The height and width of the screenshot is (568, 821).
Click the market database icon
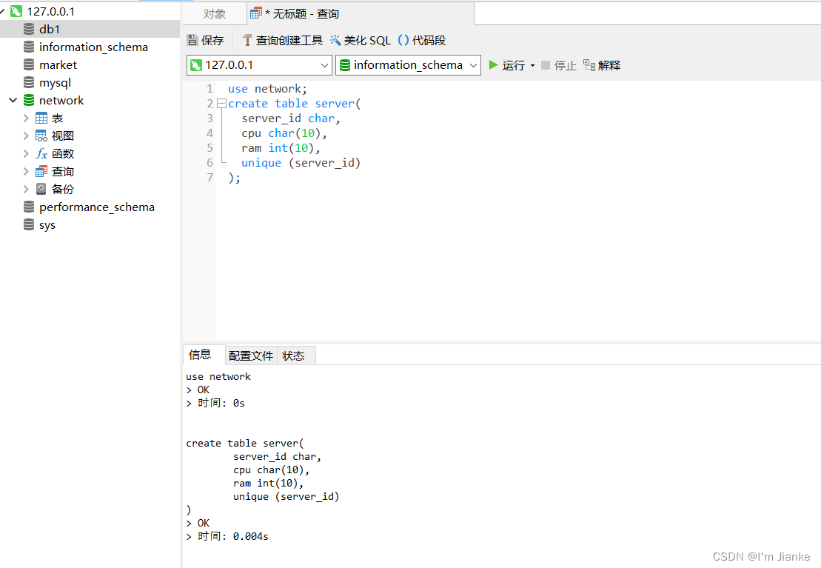[29, 65]
